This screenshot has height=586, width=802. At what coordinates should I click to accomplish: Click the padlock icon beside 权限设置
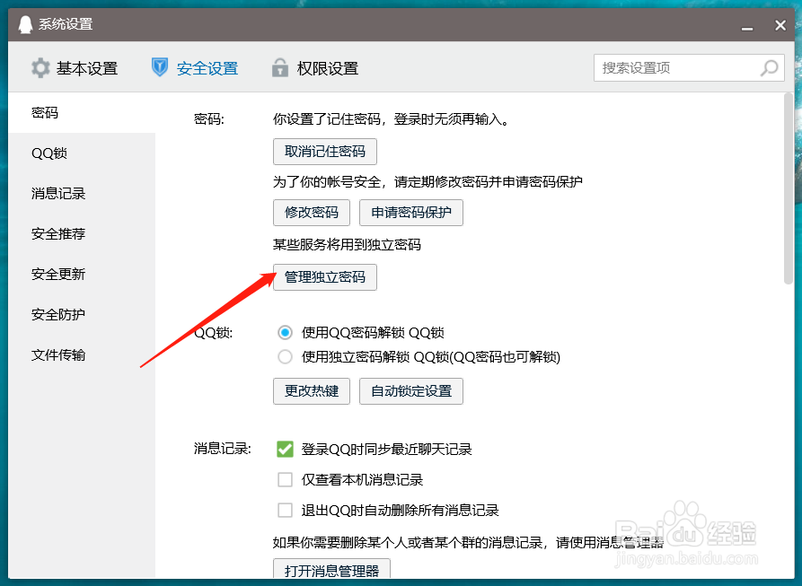click(280, 67)
